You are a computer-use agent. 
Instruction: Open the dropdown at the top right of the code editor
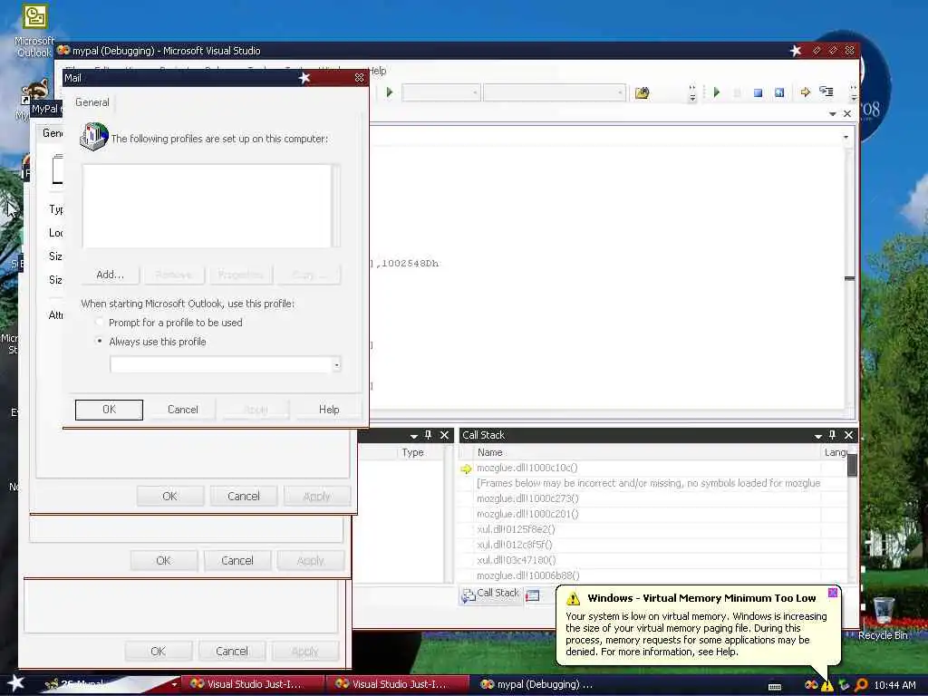pyautogui.click(x=846, y=138)
